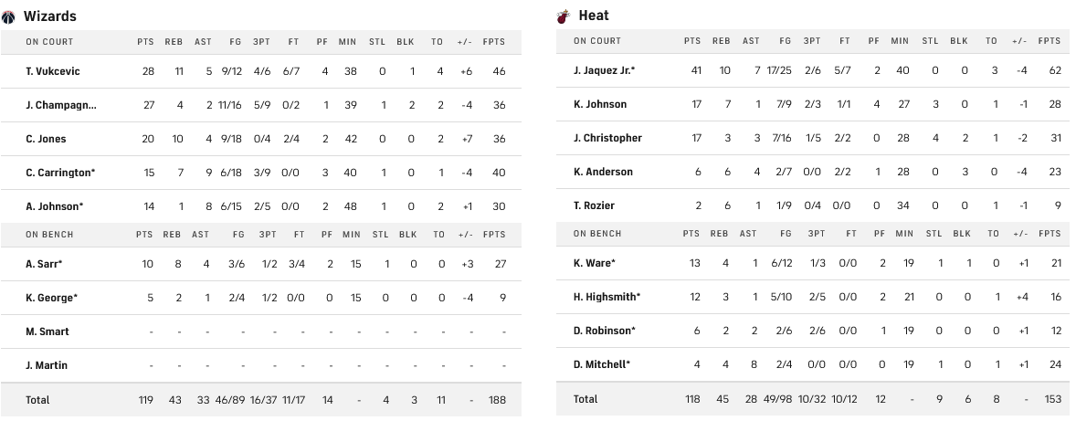Click the Heat On Court PTS column header
Image resolution: width=1076 pixels, height=421 pixels.
pos(693,41)
